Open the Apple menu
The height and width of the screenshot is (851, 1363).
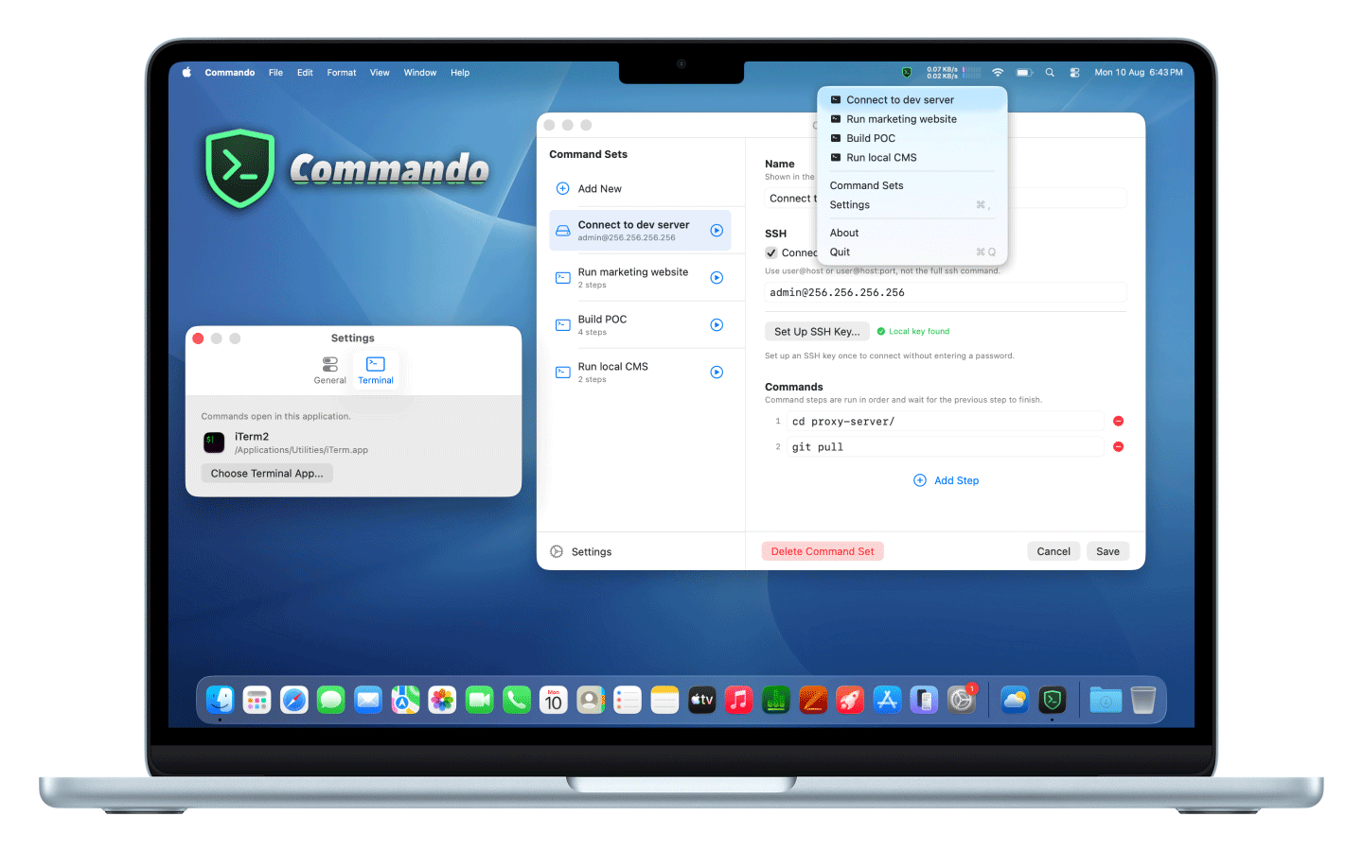[186, 72]
